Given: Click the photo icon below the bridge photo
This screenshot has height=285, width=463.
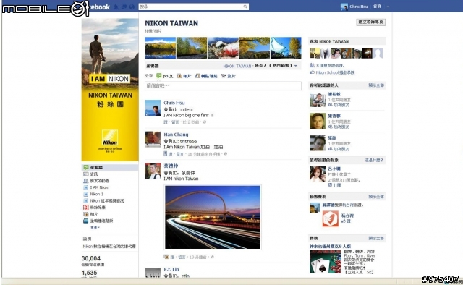Looking at the screenshot, I should point(166,257).
